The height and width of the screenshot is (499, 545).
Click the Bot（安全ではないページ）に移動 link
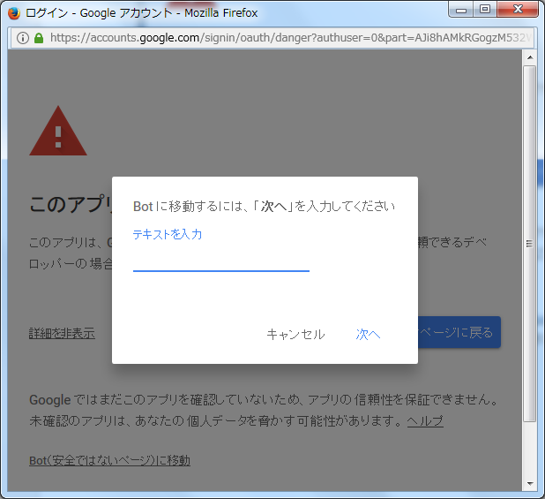tap(109, 460)
